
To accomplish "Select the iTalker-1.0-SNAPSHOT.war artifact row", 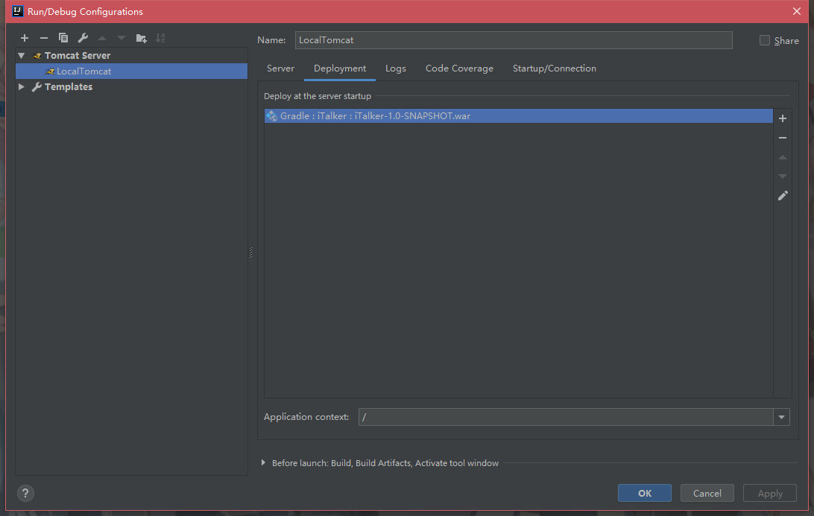I will (519, 116).
